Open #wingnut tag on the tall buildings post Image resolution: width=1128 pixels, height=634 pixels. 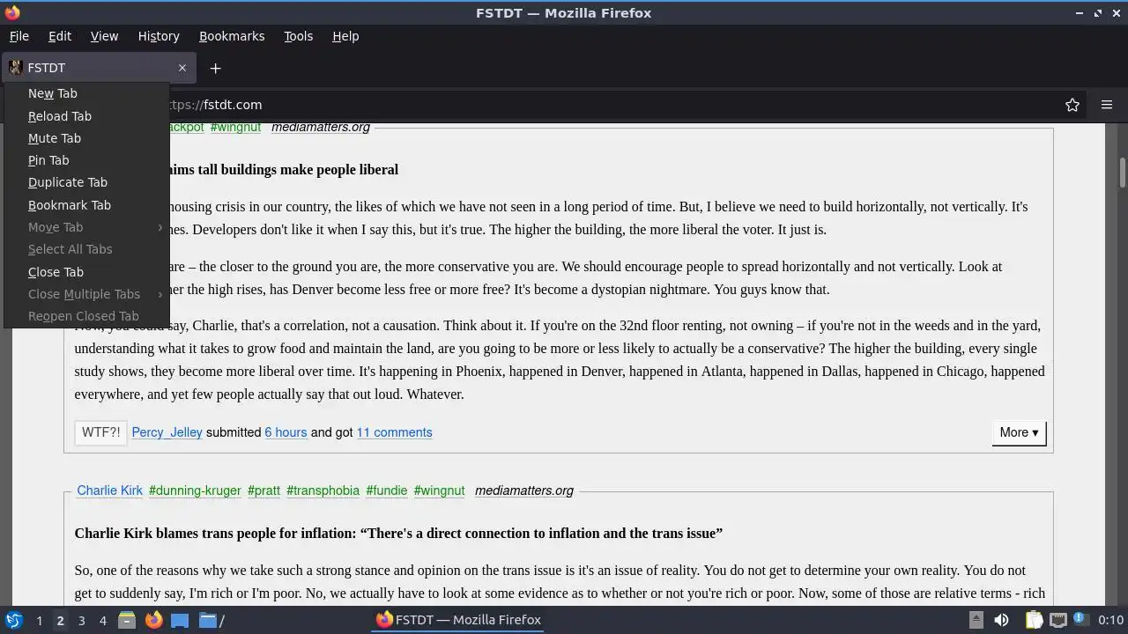click(x=235, y=127)
